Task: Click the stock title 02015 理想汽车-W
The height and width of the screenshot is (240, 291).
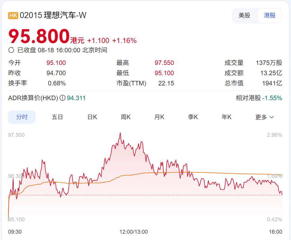Action: (53, 15)
